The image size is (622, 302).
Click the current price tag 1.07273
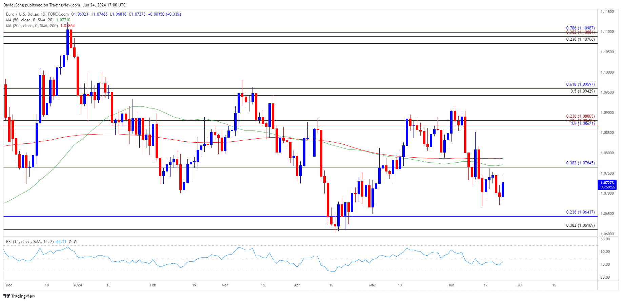[607, 183]
